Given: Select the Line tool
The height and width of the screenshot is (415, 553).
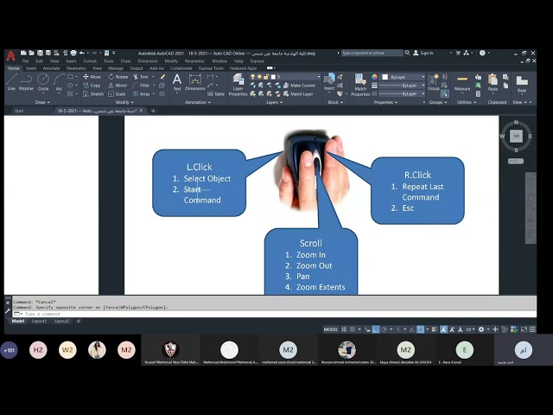Looking at the screenshot, I should point(11,82).
